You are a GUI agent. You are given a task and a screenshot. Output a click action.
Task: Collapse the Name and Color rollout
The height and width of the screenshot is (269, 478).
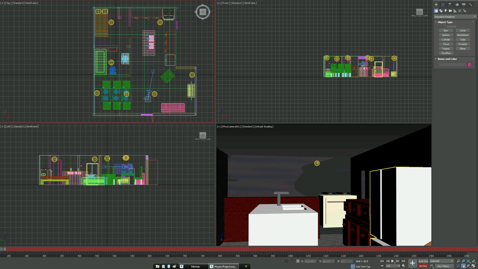click(x=447, y=59)
